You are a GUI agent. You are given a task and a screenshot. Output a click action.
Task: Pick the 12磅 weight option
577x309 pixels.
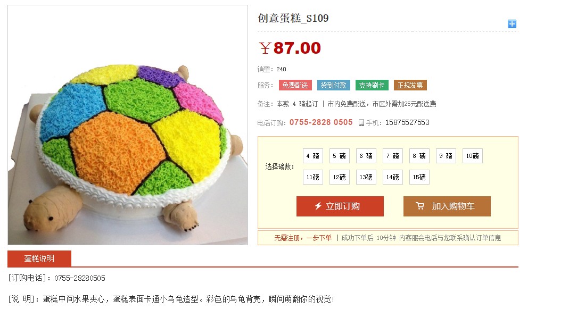339,177
